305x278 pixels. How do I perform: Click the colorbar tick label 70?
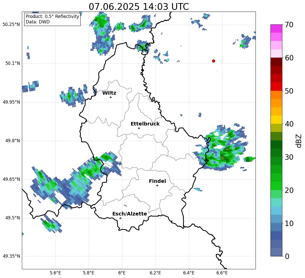point(289,25)
